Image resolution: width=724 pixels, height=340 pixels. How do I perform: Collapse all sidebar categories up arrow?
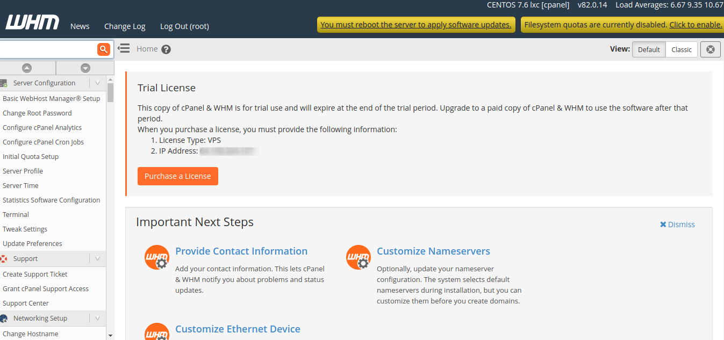tap(27, 68)
